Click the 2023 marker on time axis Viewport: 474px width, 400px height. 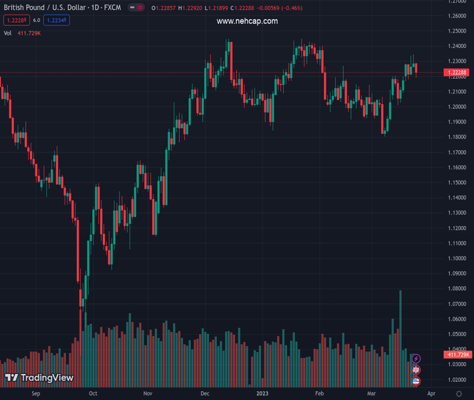tap(262, 394)
